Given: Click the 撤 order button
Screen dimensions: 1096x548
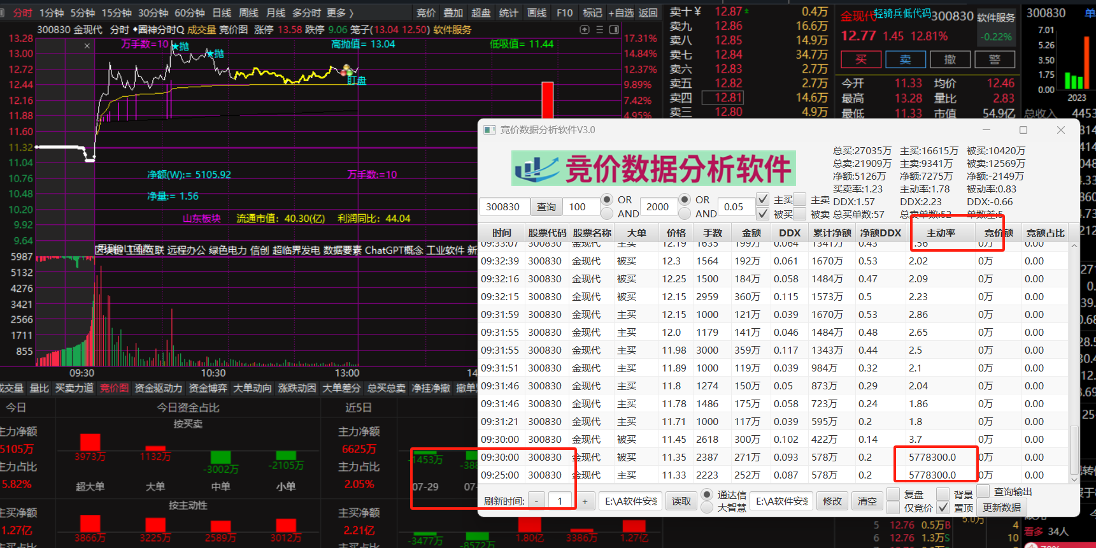Looking at the screenshot, I should (x=950, y=60).
